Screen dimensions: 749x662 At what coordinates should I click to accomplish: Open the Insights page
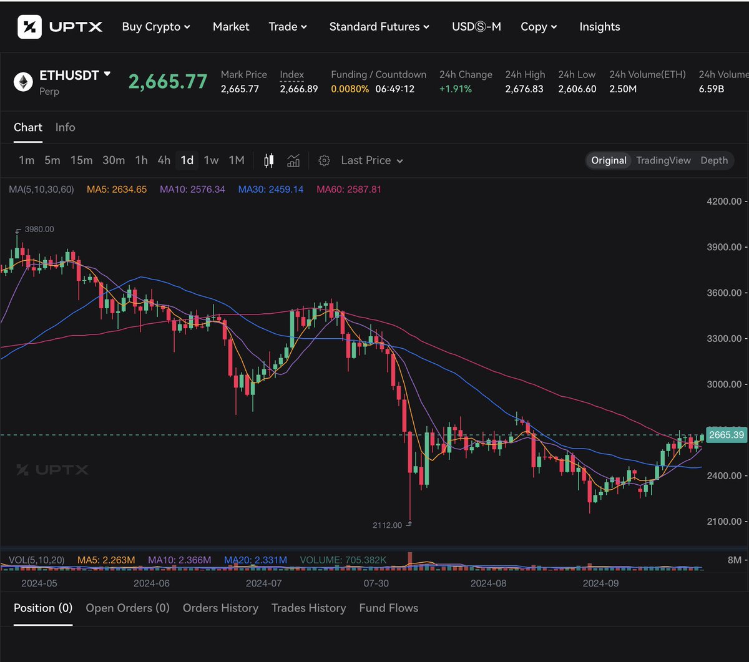click(x=599, y=26)
